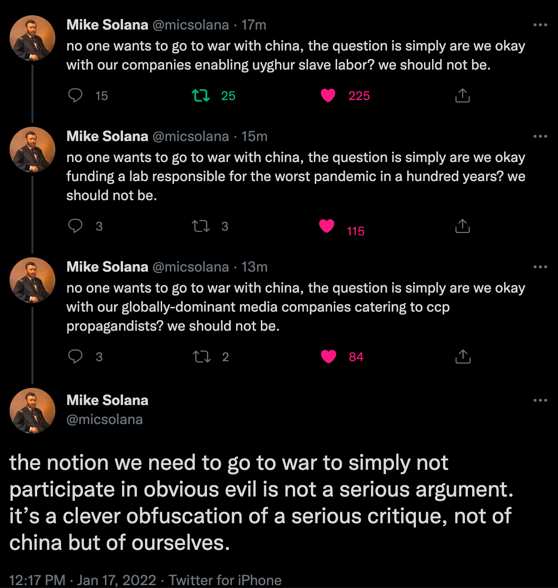Unlike the tweet with 225 likes
This screenshot has width=558, height=588.
[x=328, y=96]
